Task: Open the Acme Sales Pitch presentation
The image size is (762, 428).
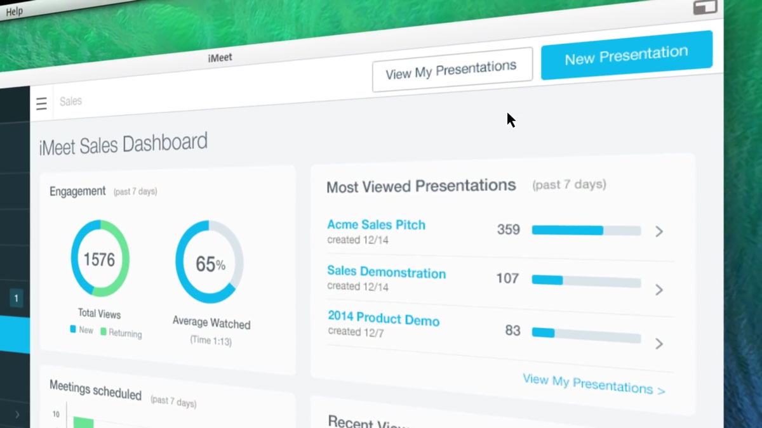Action: click(x=376, y=224)
